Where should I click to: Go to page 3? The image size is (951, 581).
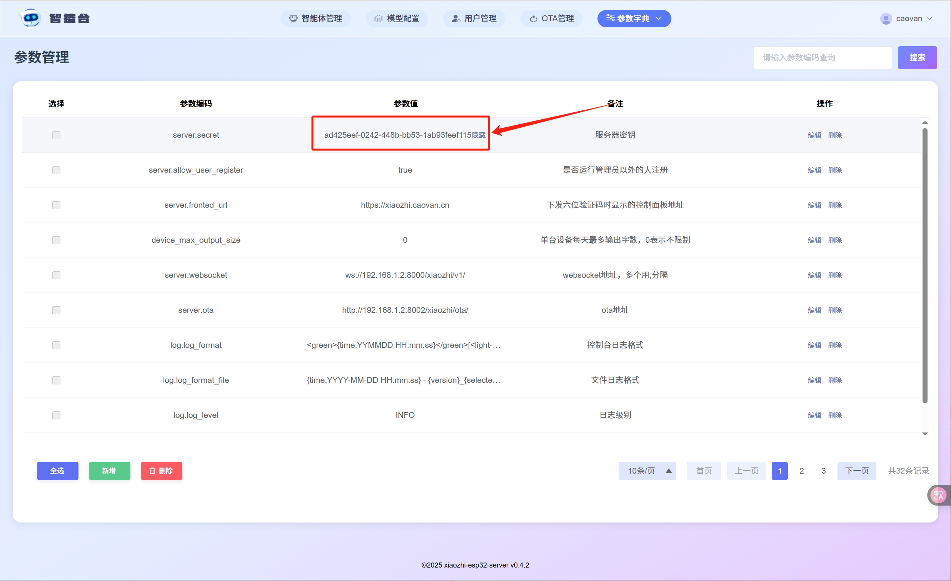coord(824,471)
